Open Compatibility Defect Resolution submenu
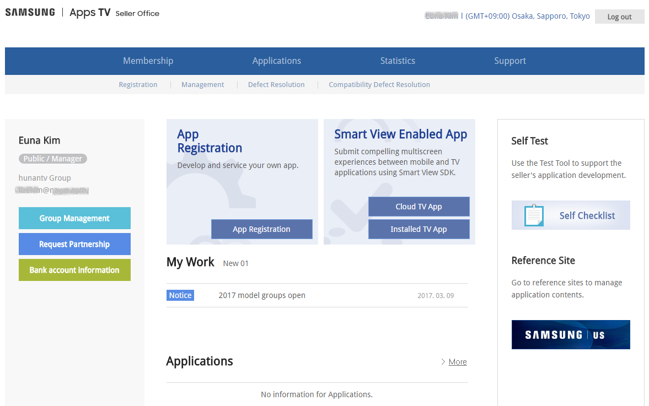The height and width of the screenshot is (406, 649). pos(379,85)
